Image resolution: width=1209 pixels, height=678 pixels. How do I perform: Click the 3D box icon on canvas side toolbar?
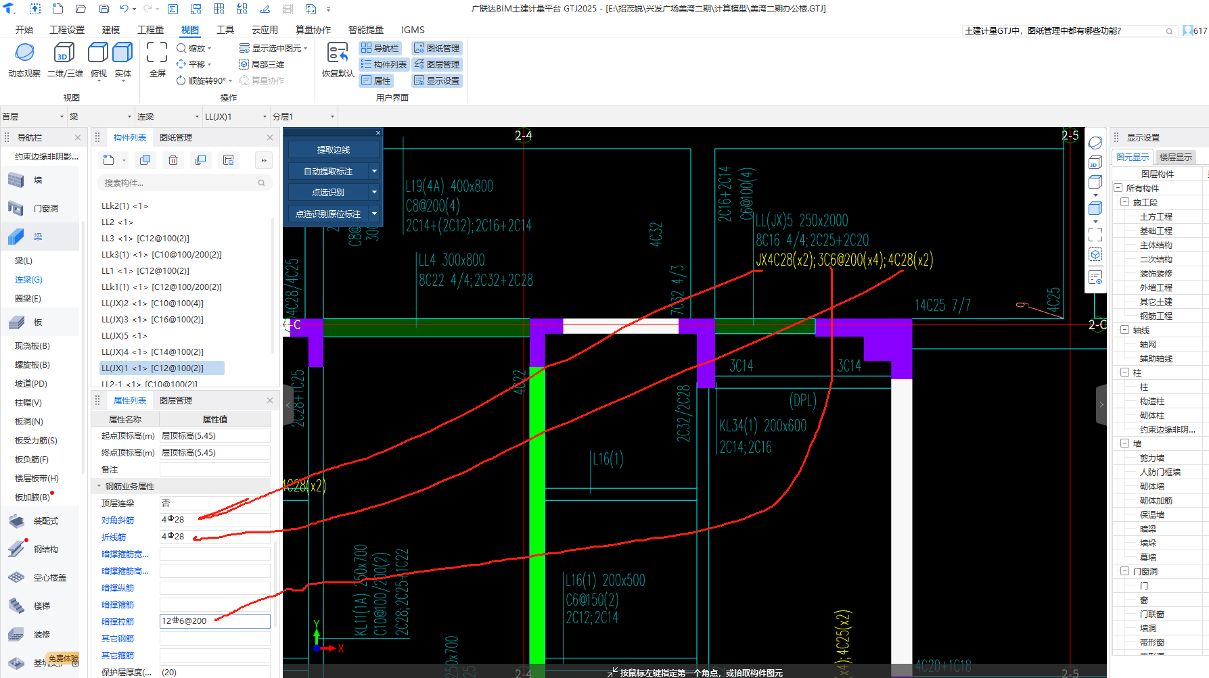click(1095, 163)
